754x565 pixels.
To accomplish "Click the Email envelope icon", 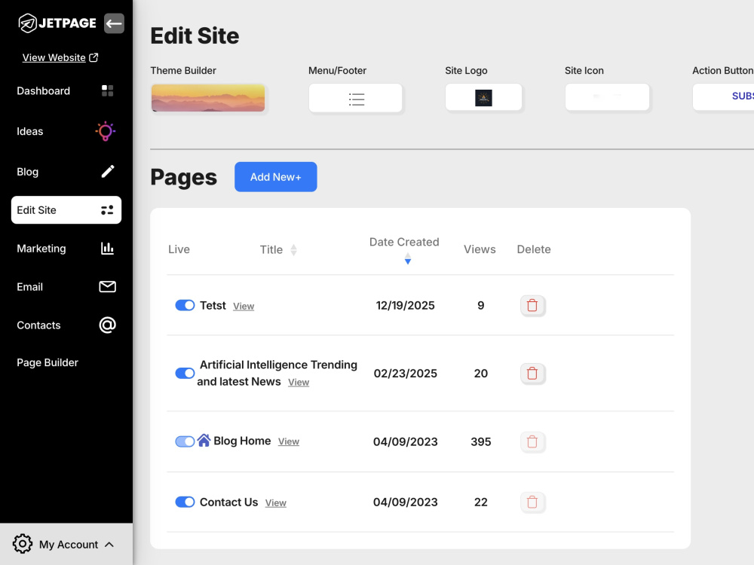I will [x=107, y=287].
